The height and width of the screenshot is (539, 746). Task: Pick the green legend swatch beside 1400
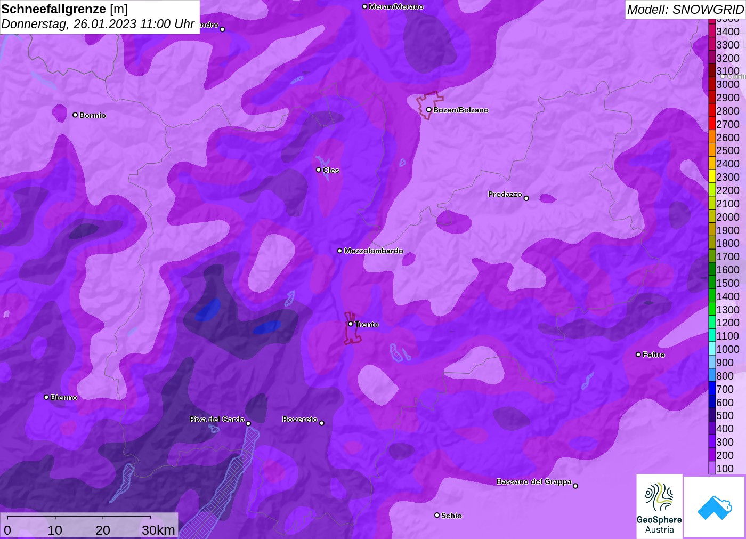pyautogui.click(x=712, y=296)
